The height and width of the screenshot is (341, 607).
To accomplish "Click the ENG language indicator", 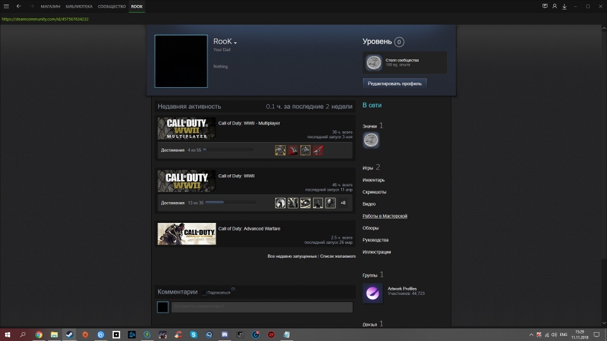I will pos(563,335).
